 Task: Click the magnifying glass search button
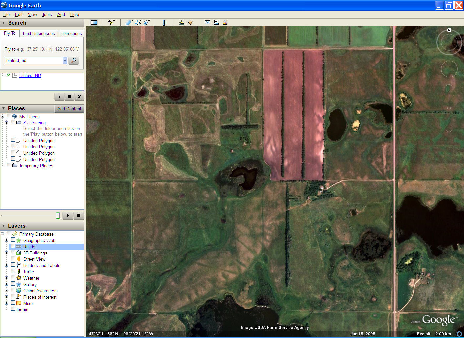(74, 60)
